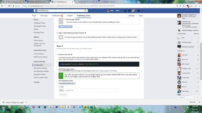Image resolution: width=202 pixels, height=113 pixels.
Task: Select the Publishing Tools tab
Action: click(x=84, y=16)
